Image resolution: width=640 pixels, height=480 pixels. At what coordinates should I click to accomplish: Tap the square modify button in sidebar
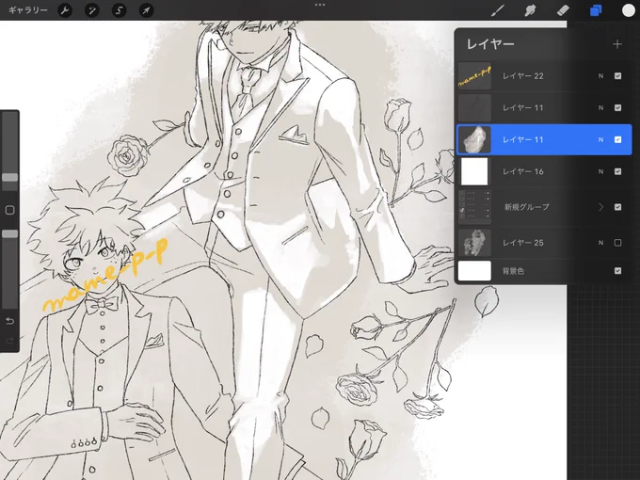9,210
